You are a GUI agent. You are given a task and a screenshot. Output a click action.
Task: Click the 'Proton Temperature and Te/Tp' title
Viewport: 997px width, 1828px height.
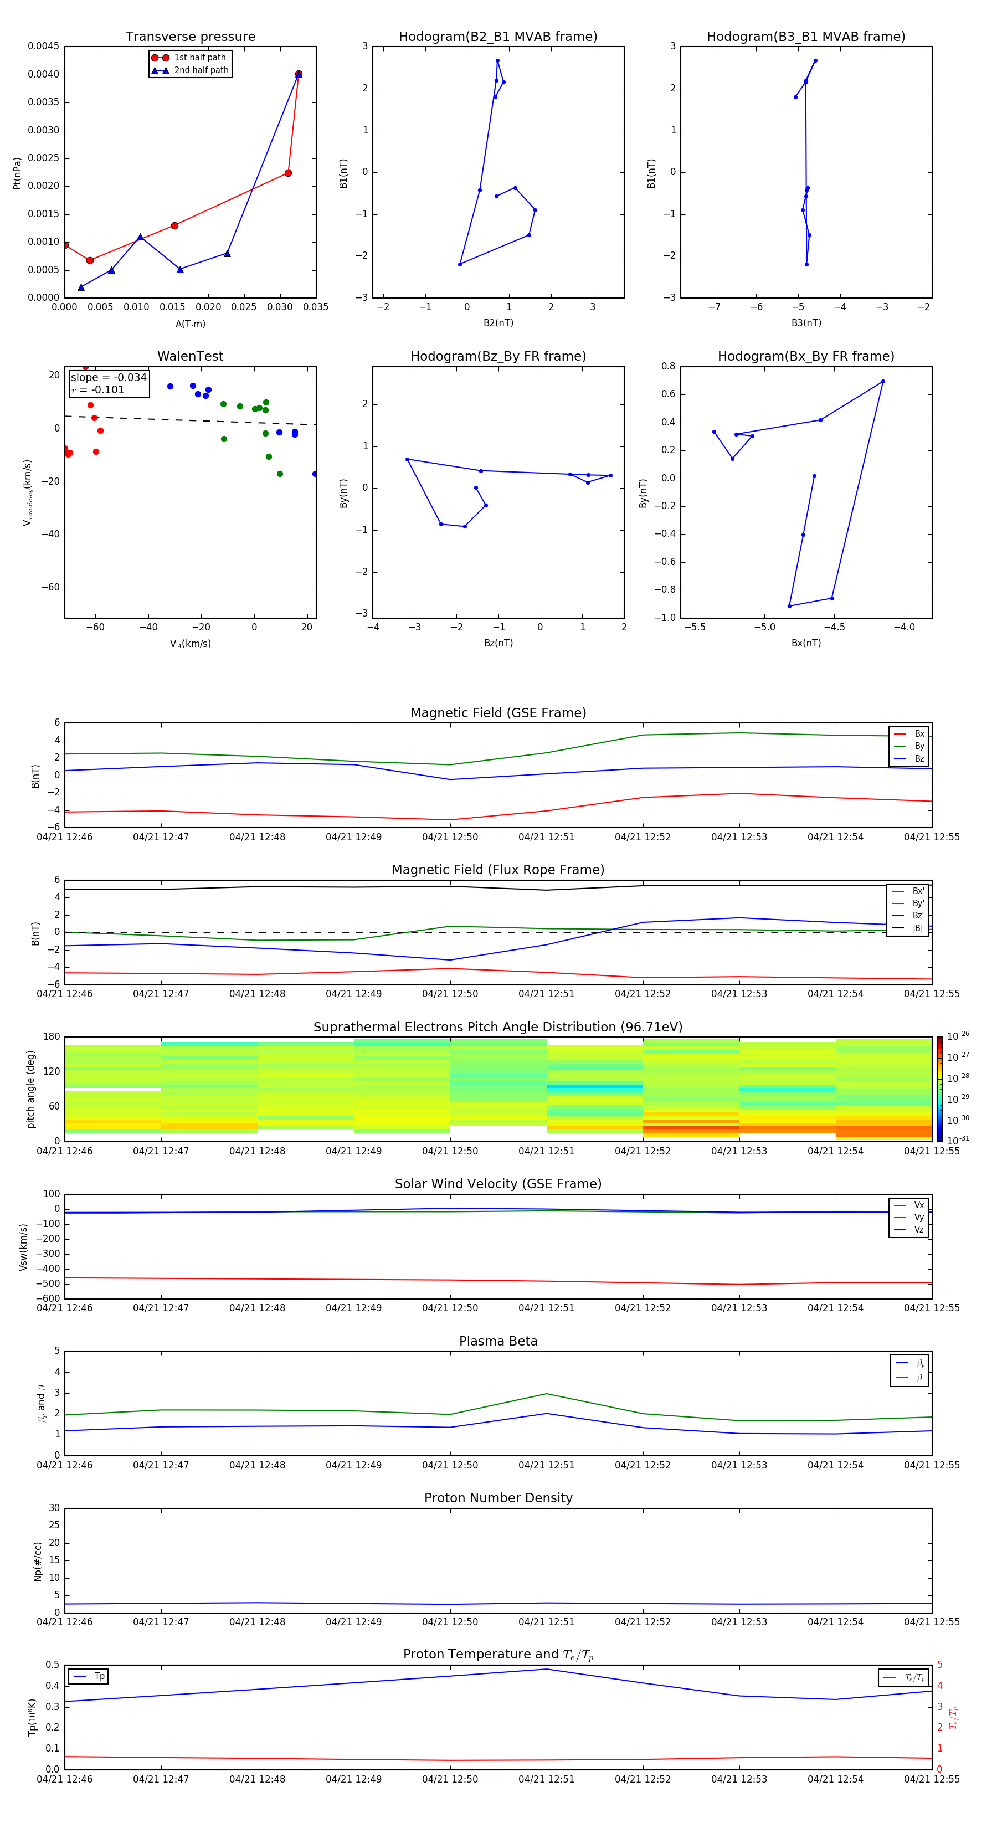point(498,1655)
